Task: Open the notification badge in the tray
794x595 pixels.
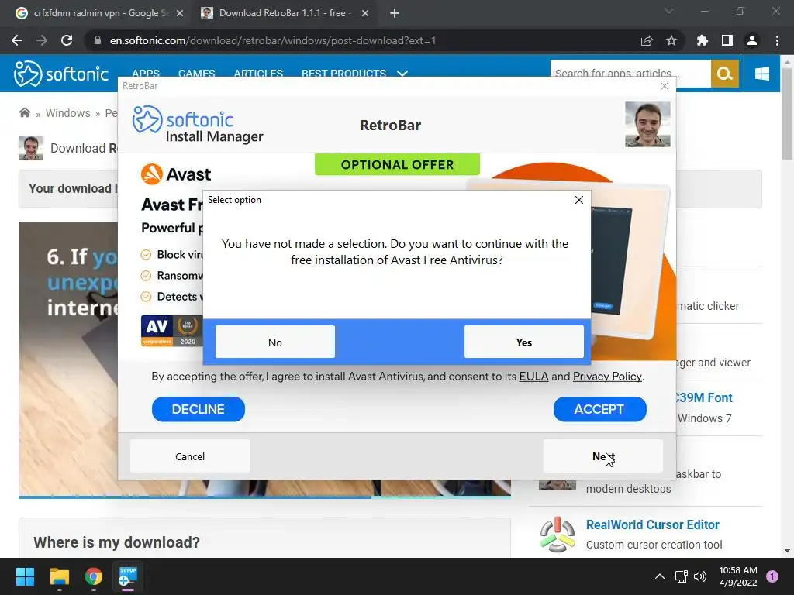Action: tap(772, 576)
